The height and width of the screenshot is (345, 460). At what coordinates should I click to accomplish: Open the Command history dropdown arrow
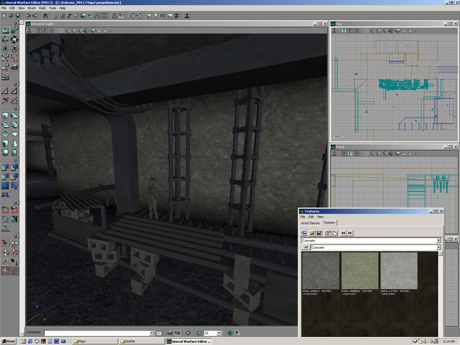(152, 333)
